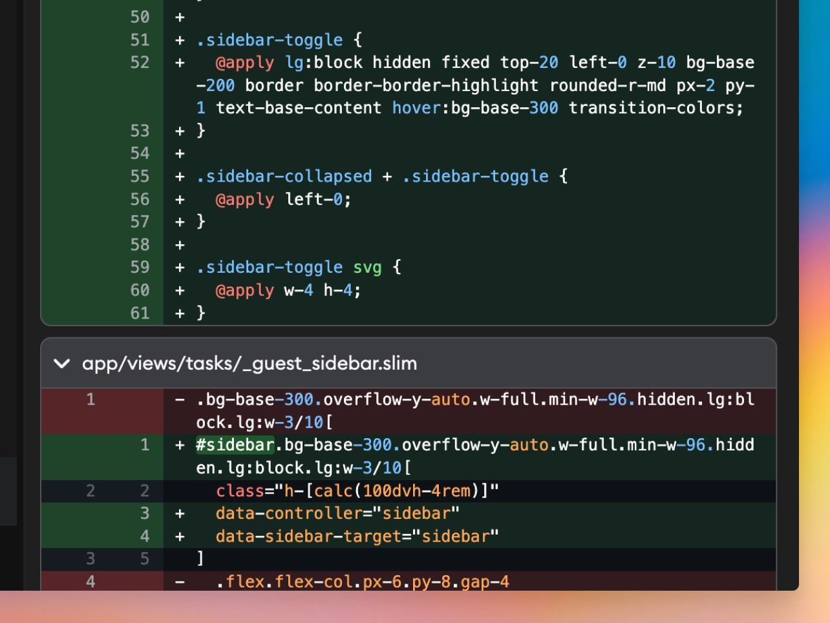Click gutter number 4 on the removed line

click(90, 581)
